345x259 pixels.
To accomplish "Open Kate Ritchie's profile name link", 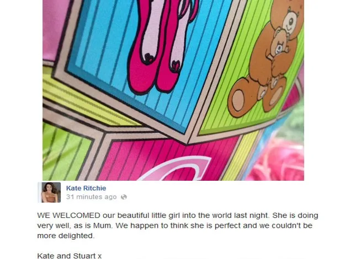I will [x=86, y=188].
